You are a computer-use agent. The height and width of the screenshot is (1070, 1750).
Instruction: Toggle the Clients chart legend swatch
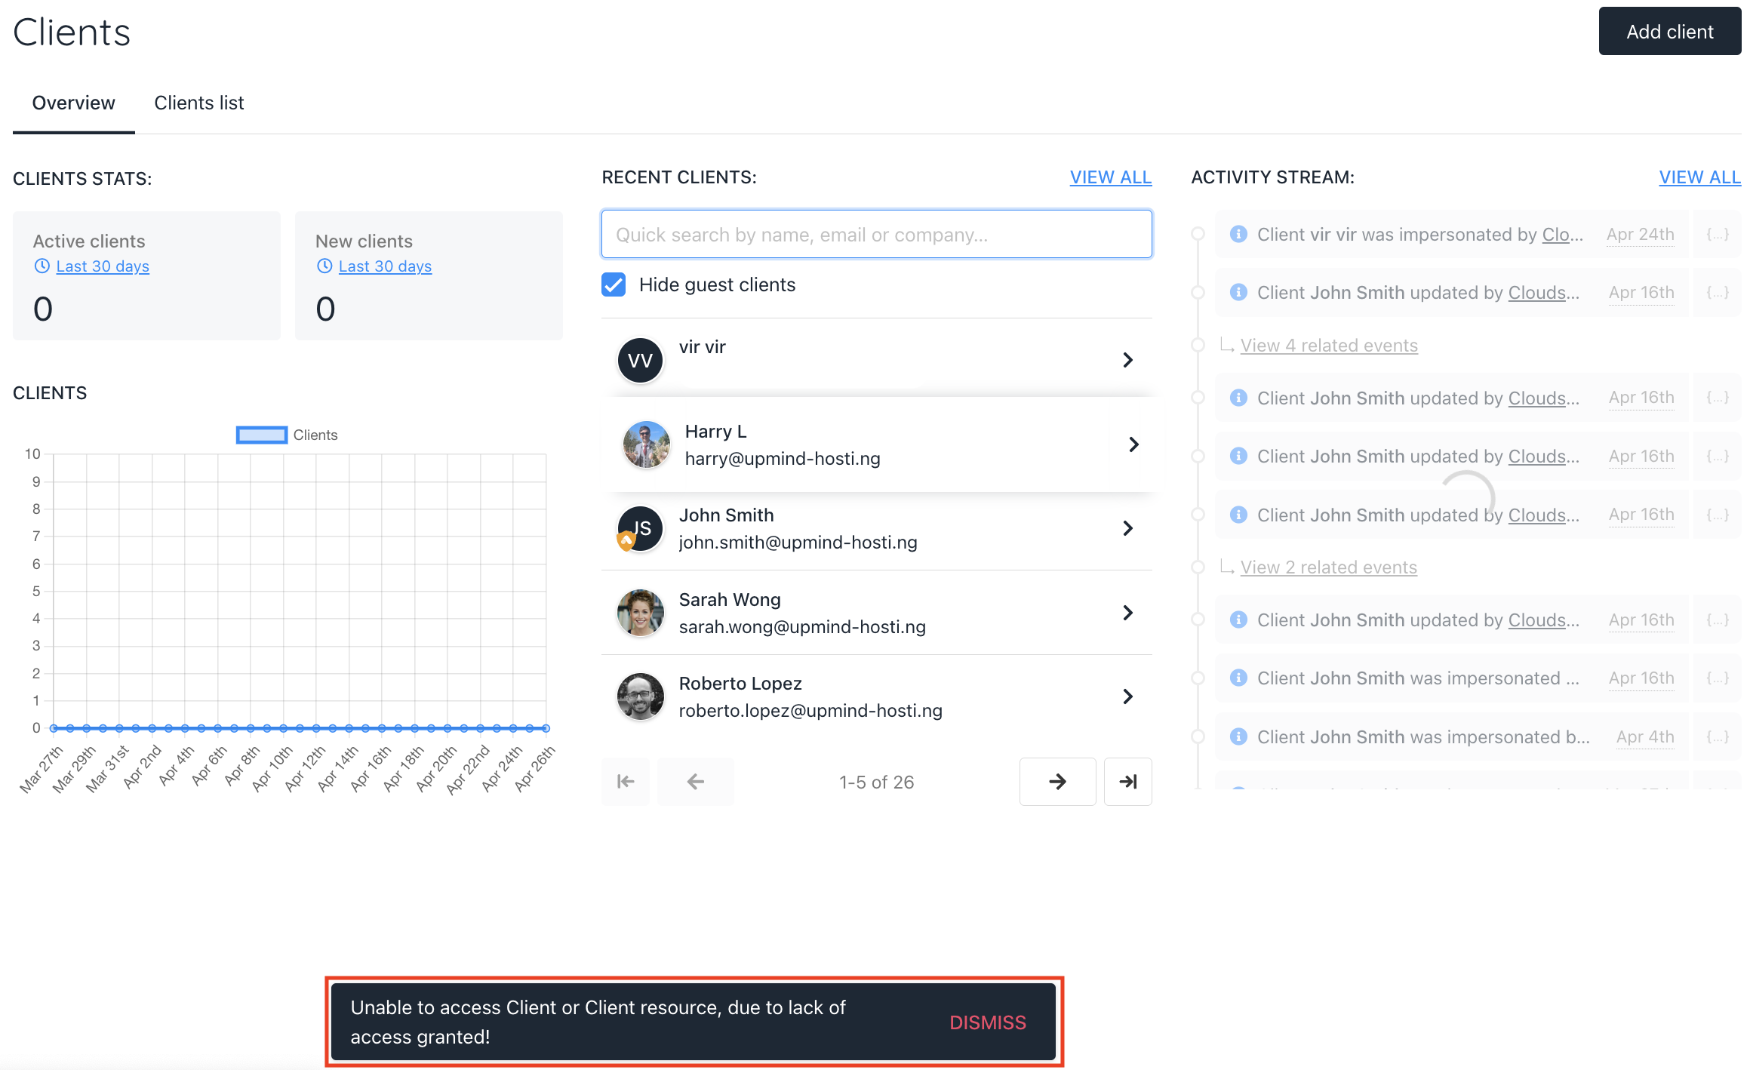click(261, 435)
